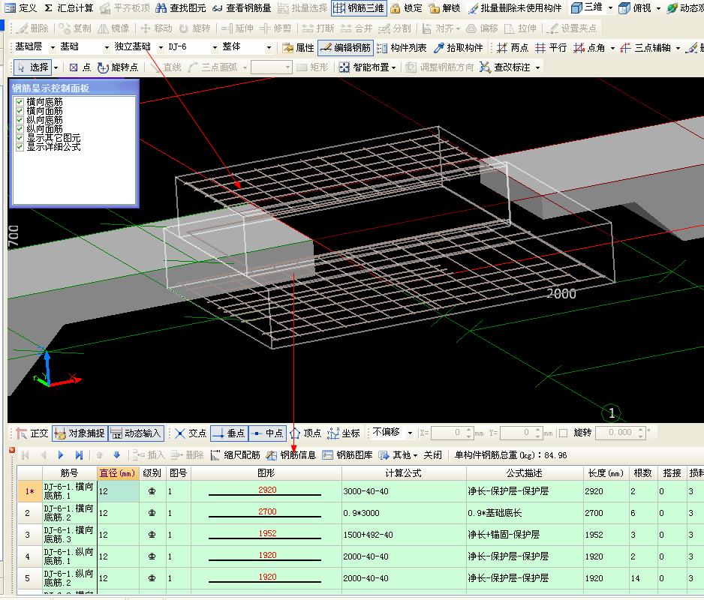Click 直径(mm) column header
The height and width of the screenshot is (600, 704).
click(x=118, y=473)
